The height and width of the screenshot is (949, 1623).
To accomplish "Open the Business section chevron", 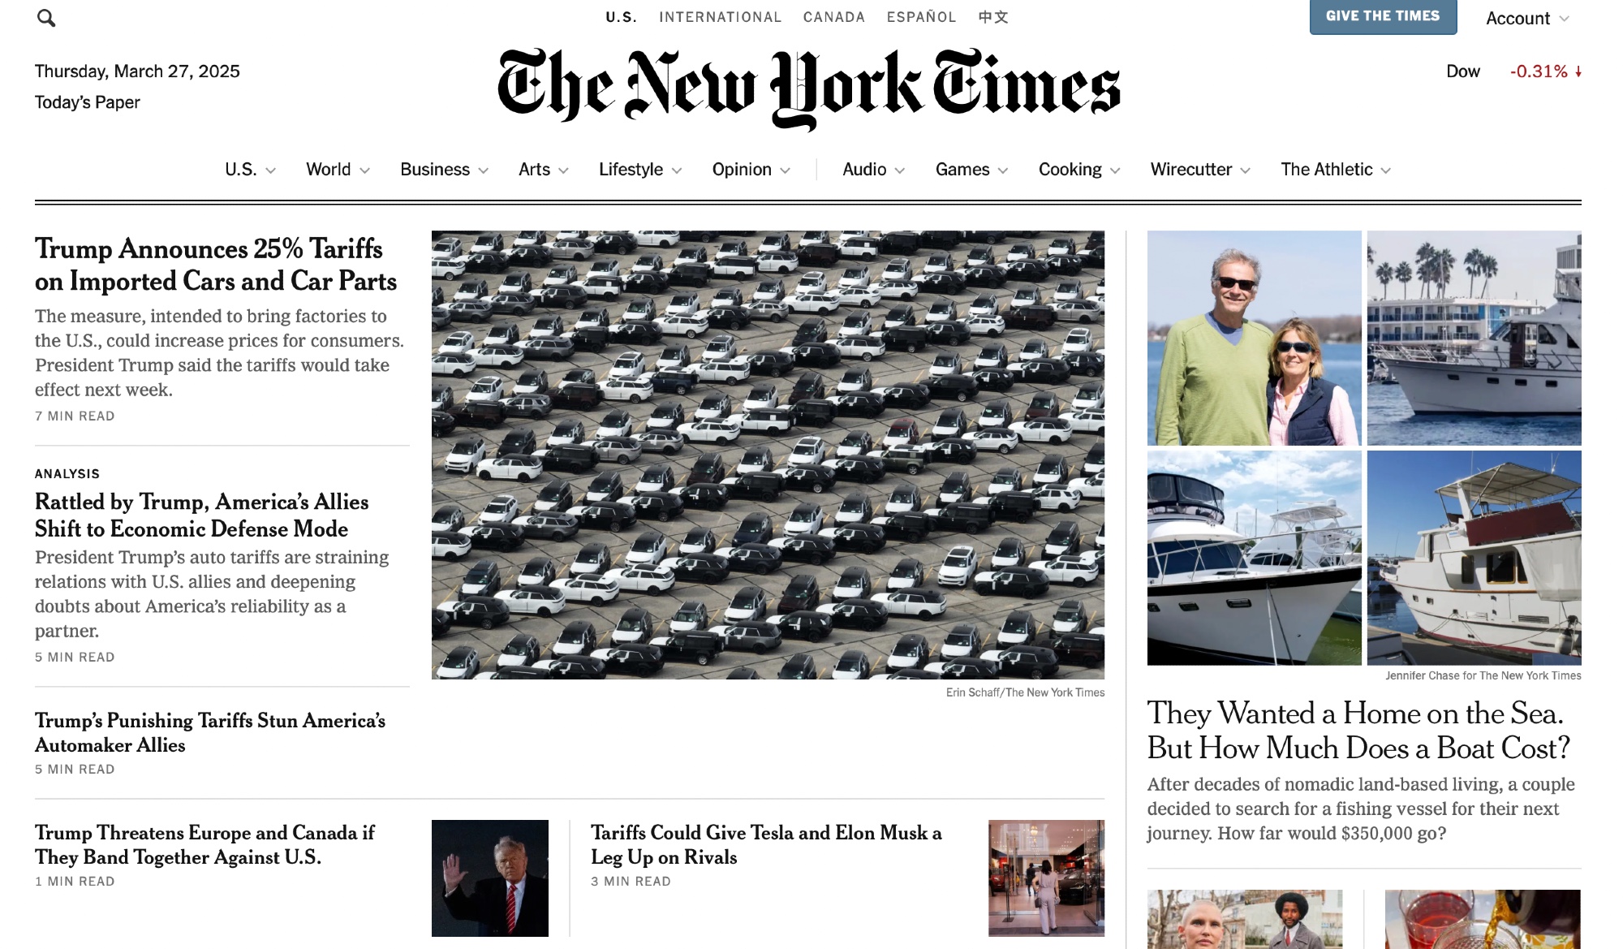I will pyautogui.click(x=484, y=170).
